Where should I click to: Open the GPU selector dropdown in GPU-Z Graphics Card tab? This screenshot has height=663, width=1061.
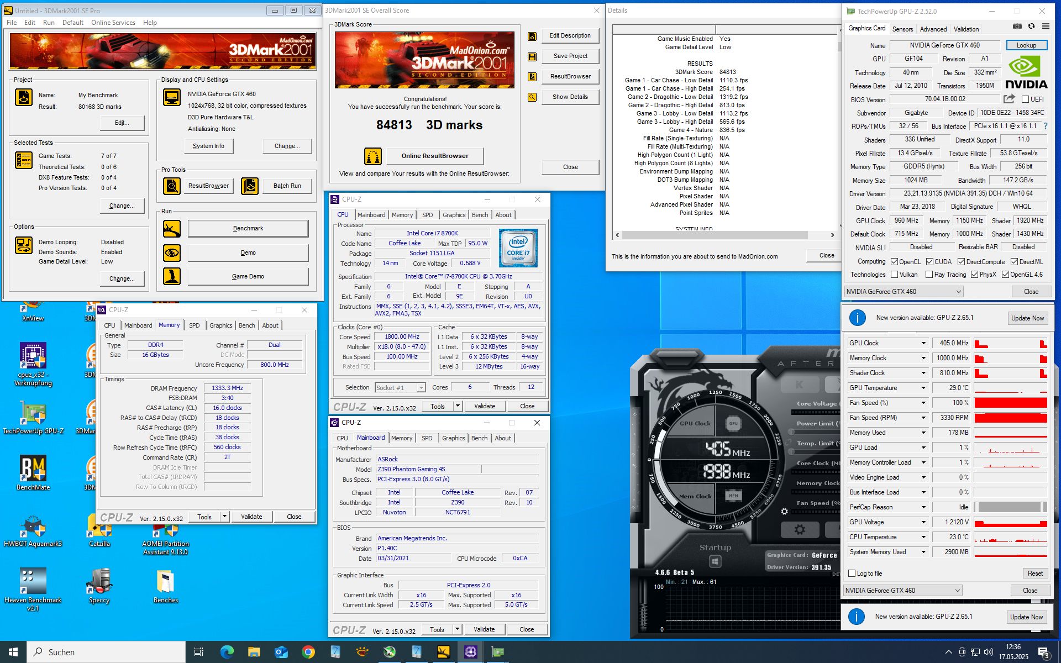coord(904,292)
